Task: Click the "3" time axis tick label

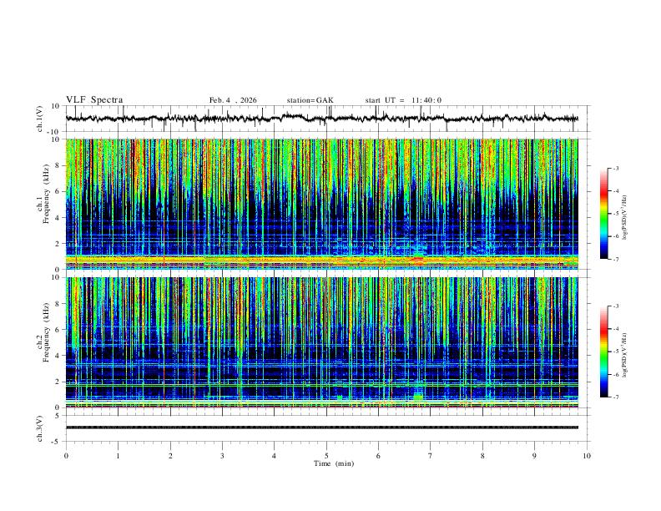Action: coord(222,456)
